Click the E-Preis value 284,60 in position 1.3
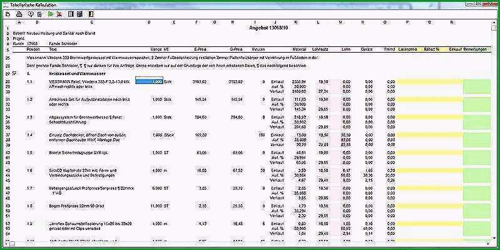Screen dimensions: 500x250 pos(201,117)
